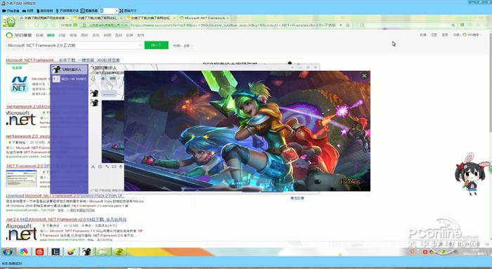Switch to the first browser tab
492x269 pixels.
(x=45, y=18)
